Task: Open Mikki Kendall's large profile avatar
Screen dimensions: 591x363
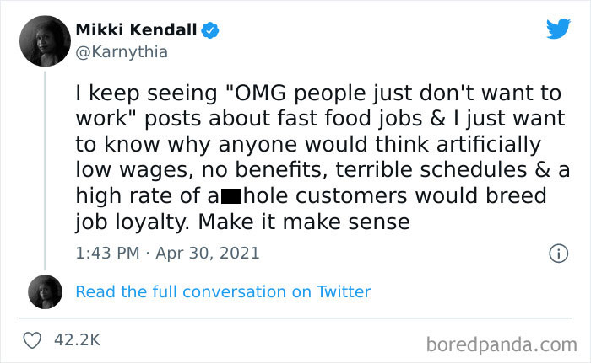Action: [45, 40]
